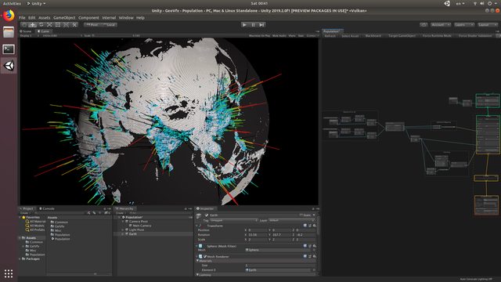Screen dimensions: 501x282
Task: Select Earth in the Hierarchy
Action: click(x=133, y=233)
